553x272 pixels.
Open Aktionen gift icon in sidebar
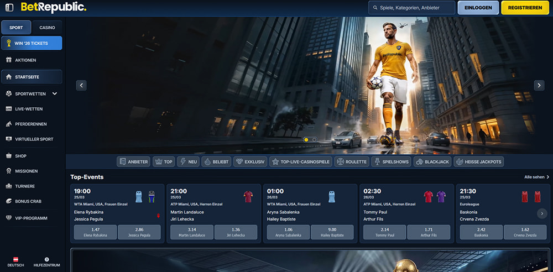pos(9,60)
